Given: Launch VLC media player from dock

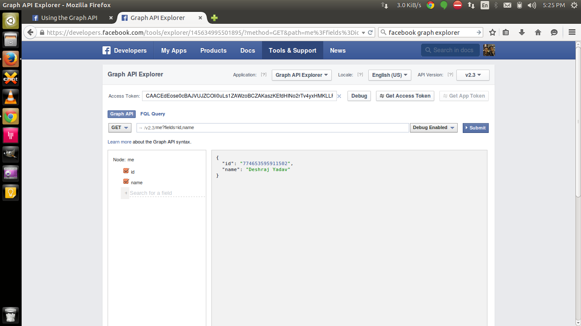Looking at the screenshot, I should [11, 97].
